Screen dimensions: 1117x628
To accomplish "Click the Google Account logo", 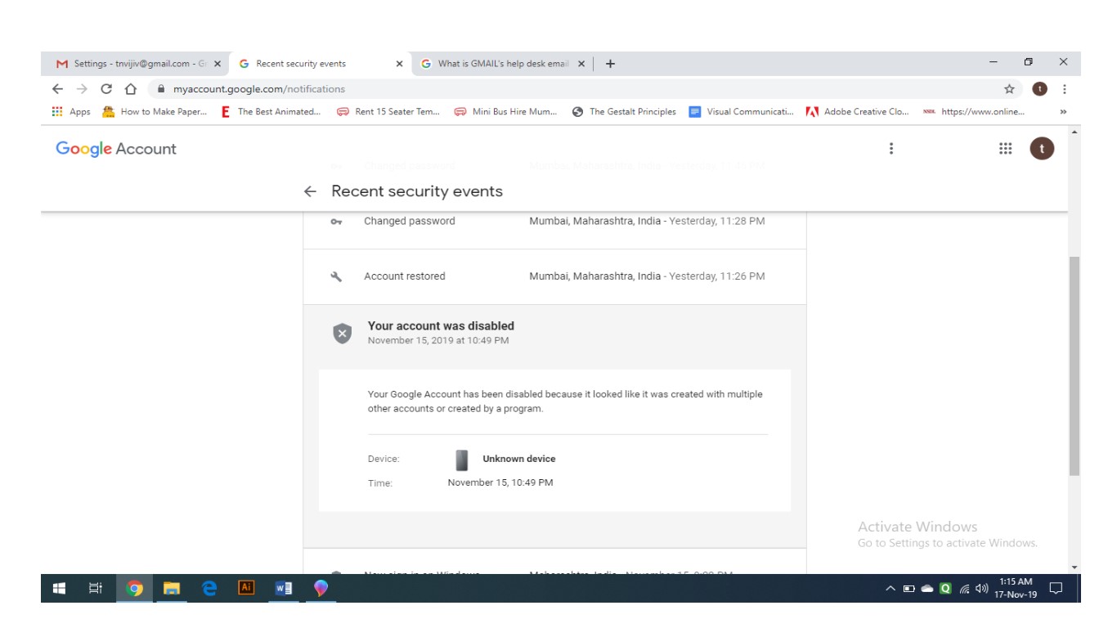I will pos(116,149).
